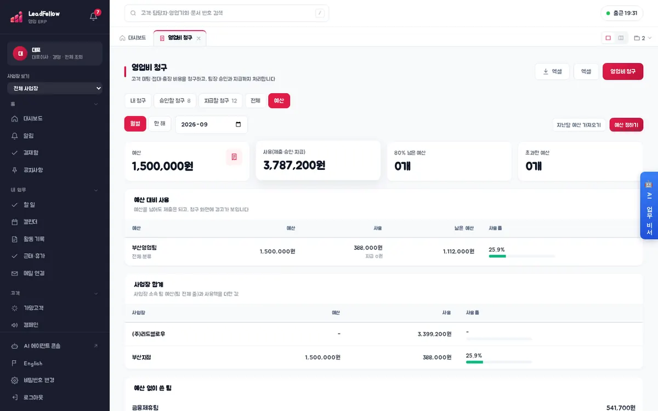Click 지난달 예산 가져오기
Screen dimensions: 658x411
(x=579, y=125)
